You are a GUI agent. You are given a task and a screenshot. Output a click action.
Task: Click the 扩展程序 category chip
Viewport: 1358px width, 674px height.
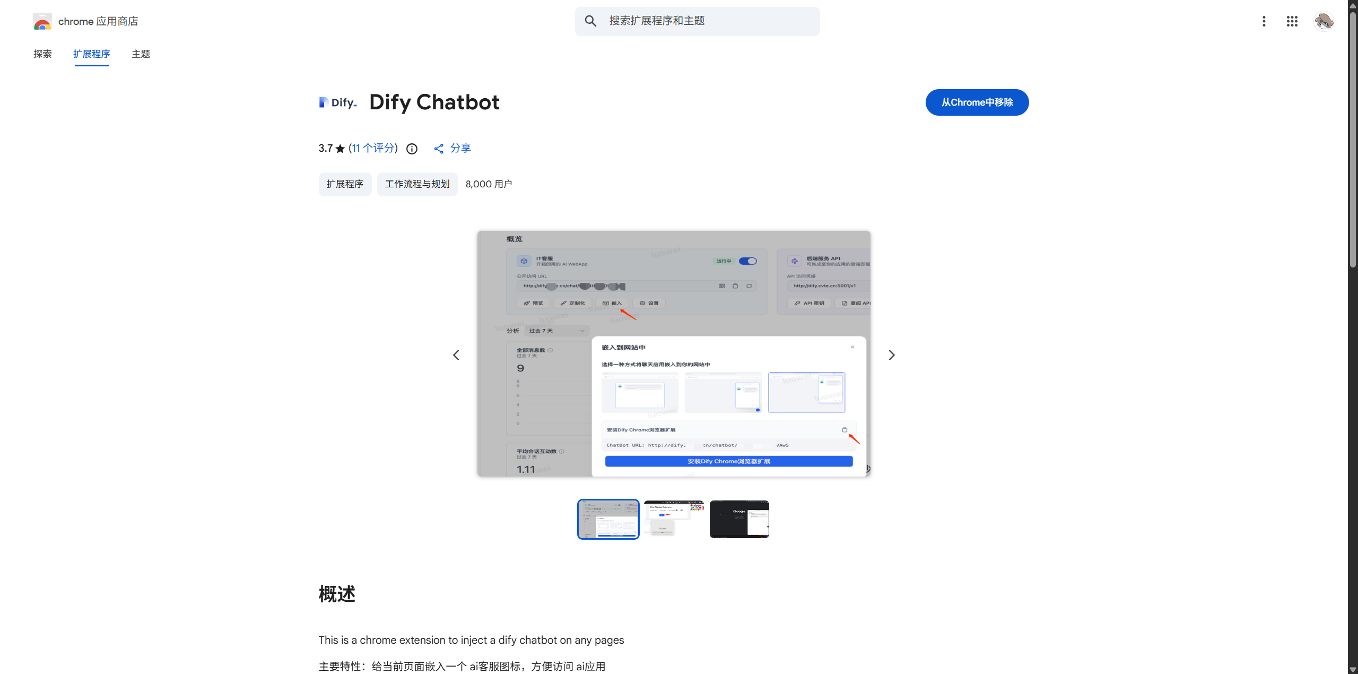345,184
